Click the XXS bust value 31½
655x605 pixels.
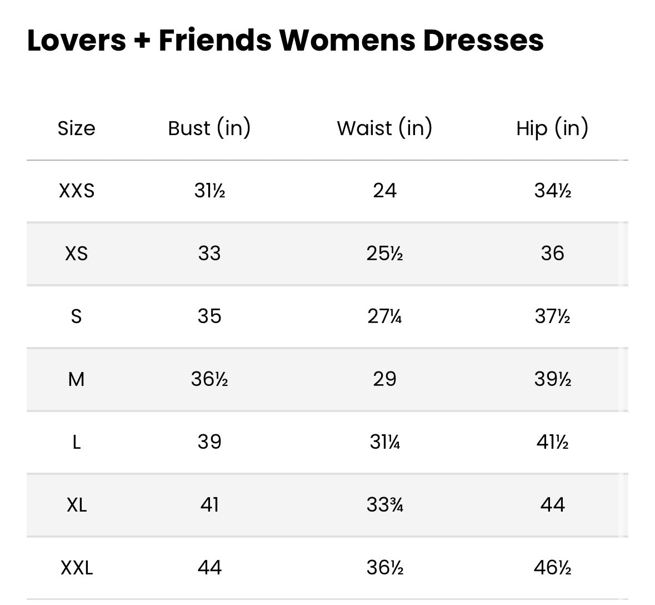(209, 191)
